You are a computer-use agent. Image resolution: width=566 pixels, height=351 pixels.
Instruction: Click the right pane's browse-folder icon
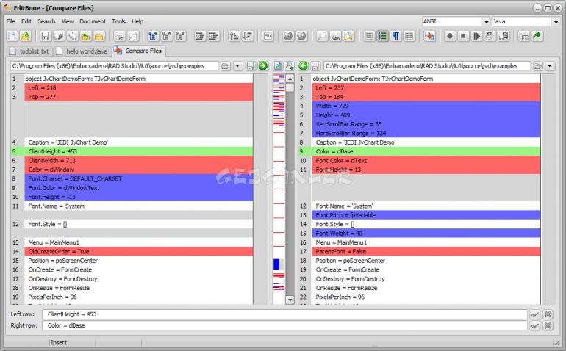pos(538,66)
